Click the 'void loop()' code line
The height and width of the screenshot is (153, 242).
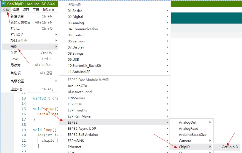click(x=45, y=130)
